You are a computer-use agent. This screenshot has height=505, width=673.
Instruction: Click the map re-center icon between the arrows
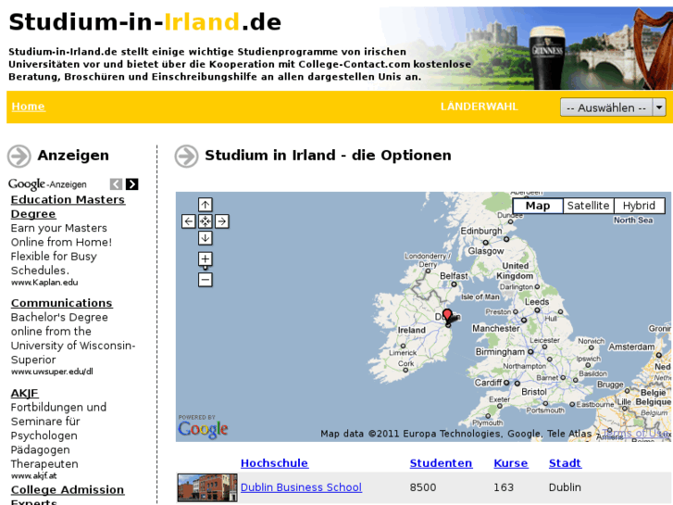(206, 221)
